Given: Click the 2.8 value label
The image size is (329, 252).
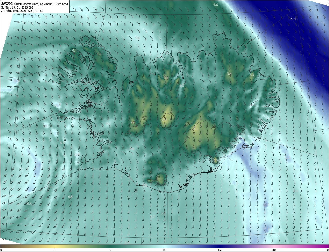Looking at the screenshot, I should coord(133,122).
